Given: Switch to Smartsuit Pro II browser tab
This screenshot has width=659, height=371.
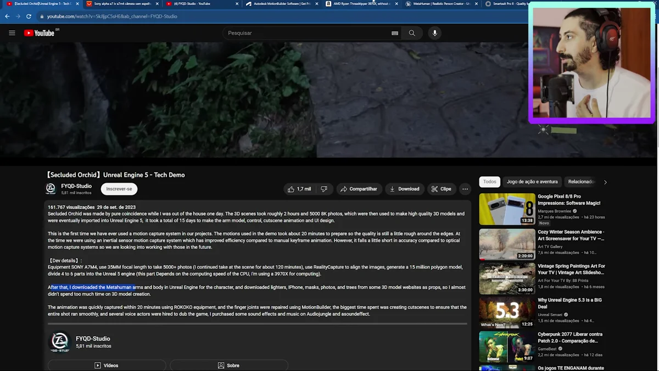Looking at the screenshot, I should click(x=507, y=4).
